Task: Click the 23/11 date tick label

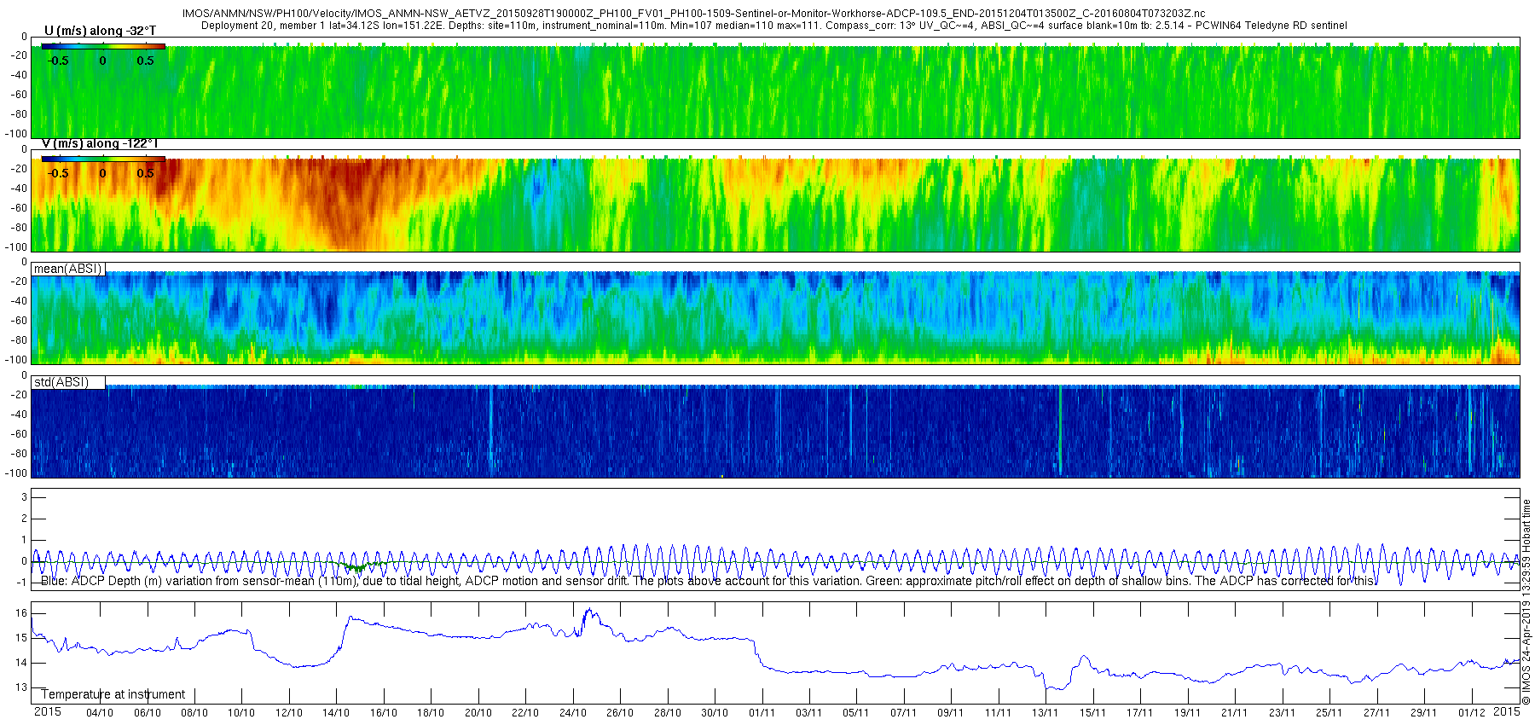Action: tap(1282, 713)
